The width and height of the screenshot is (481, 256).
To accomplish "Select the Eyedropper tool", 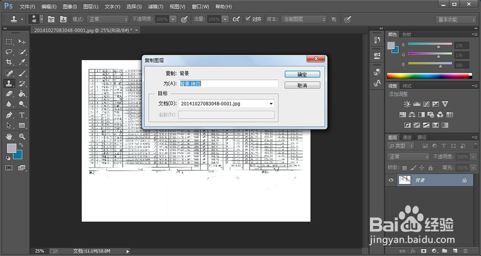I will click(22, 62).
